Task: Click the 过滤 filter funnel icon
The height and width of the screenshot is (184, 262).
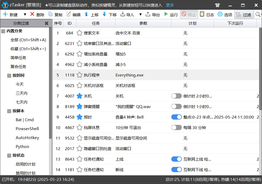Action: tap(238, 15)
